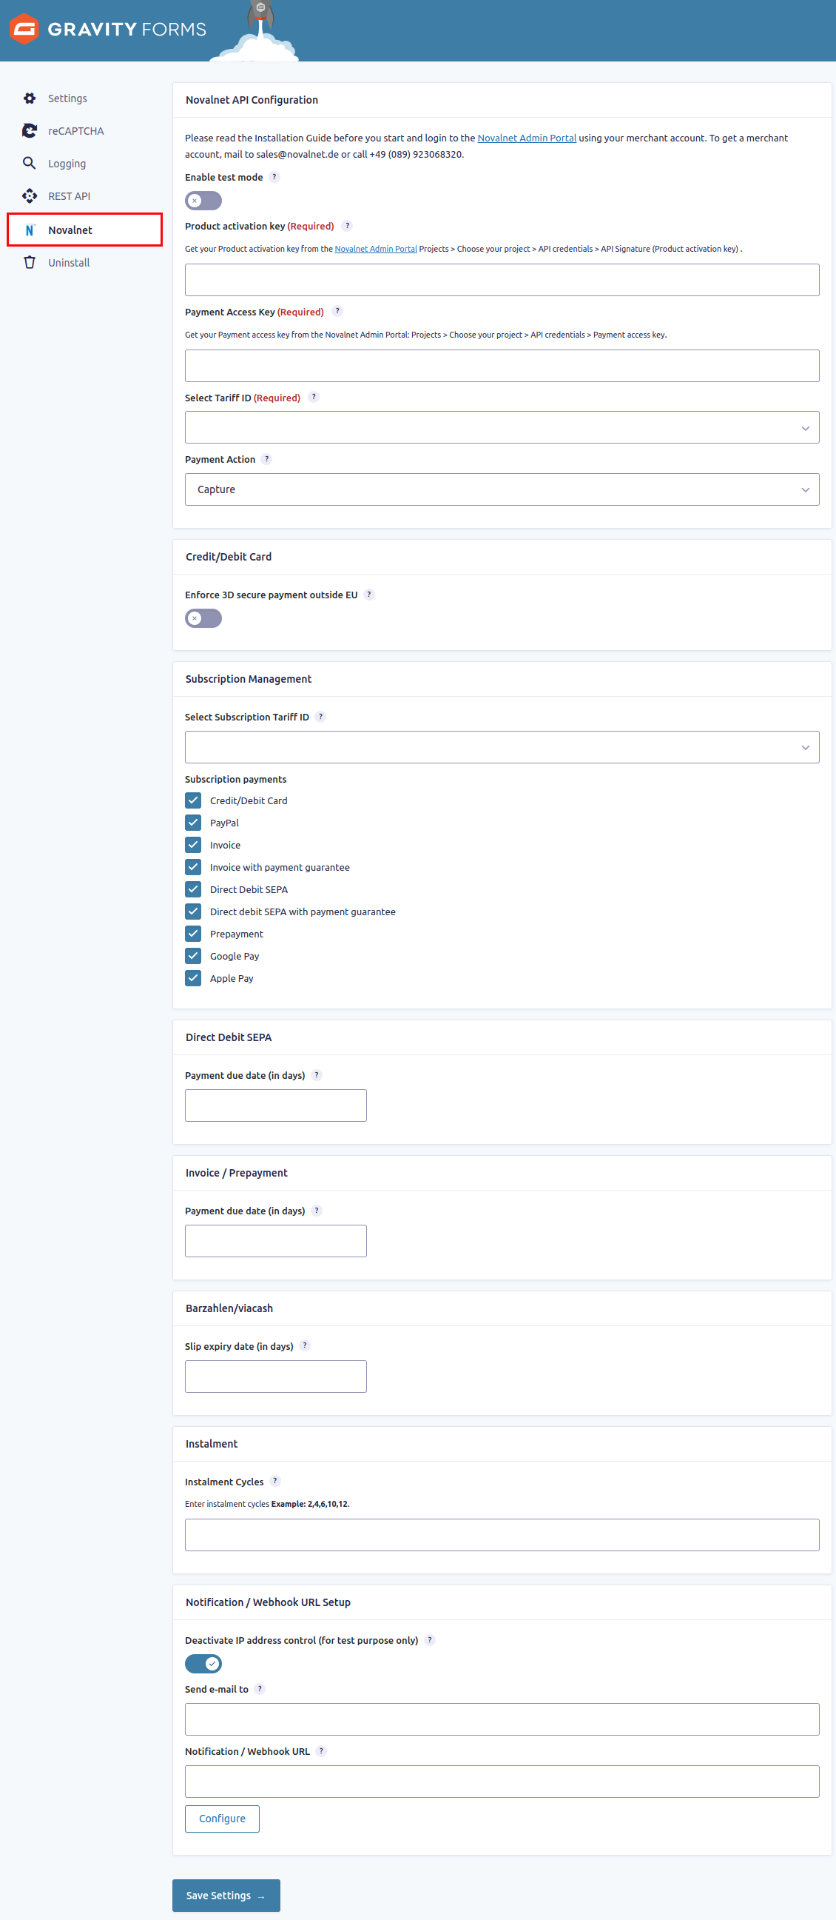The height and width of the screenshot is (1920, 836).
Task: Open help tooltip for Invoice / Prepayment due date
Action: click(x=317, y=1211)
